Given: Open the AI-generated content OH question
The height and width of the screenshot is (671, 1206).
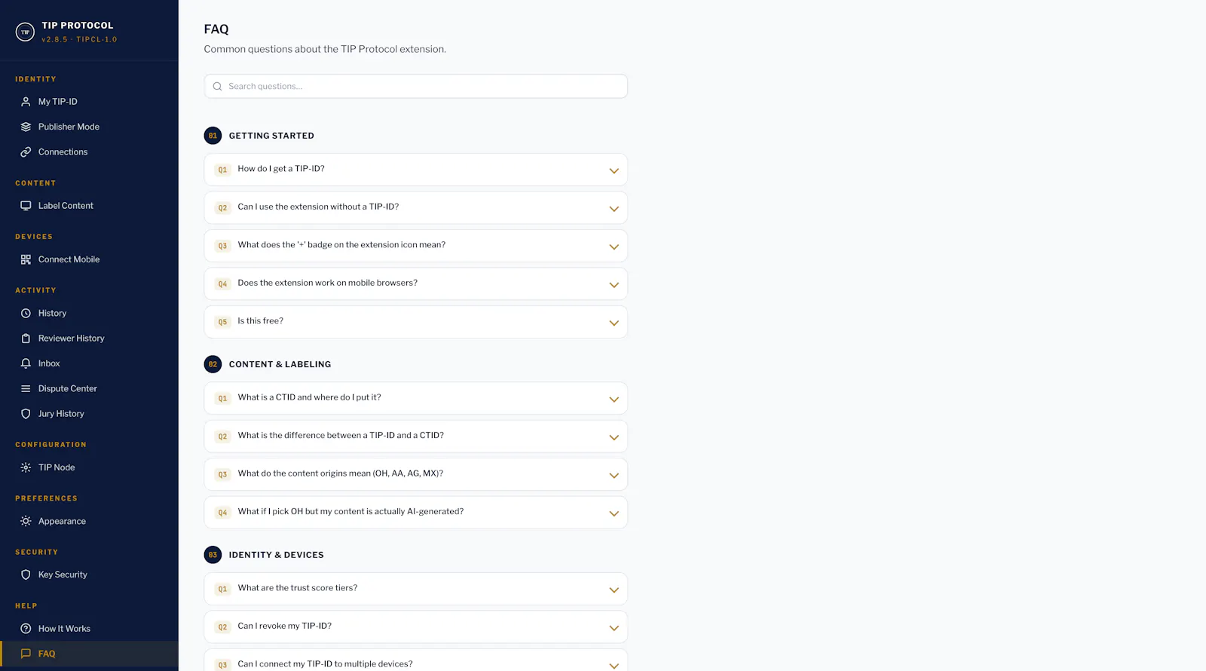Looking at the screenshot, I should (x=415, y=513).
